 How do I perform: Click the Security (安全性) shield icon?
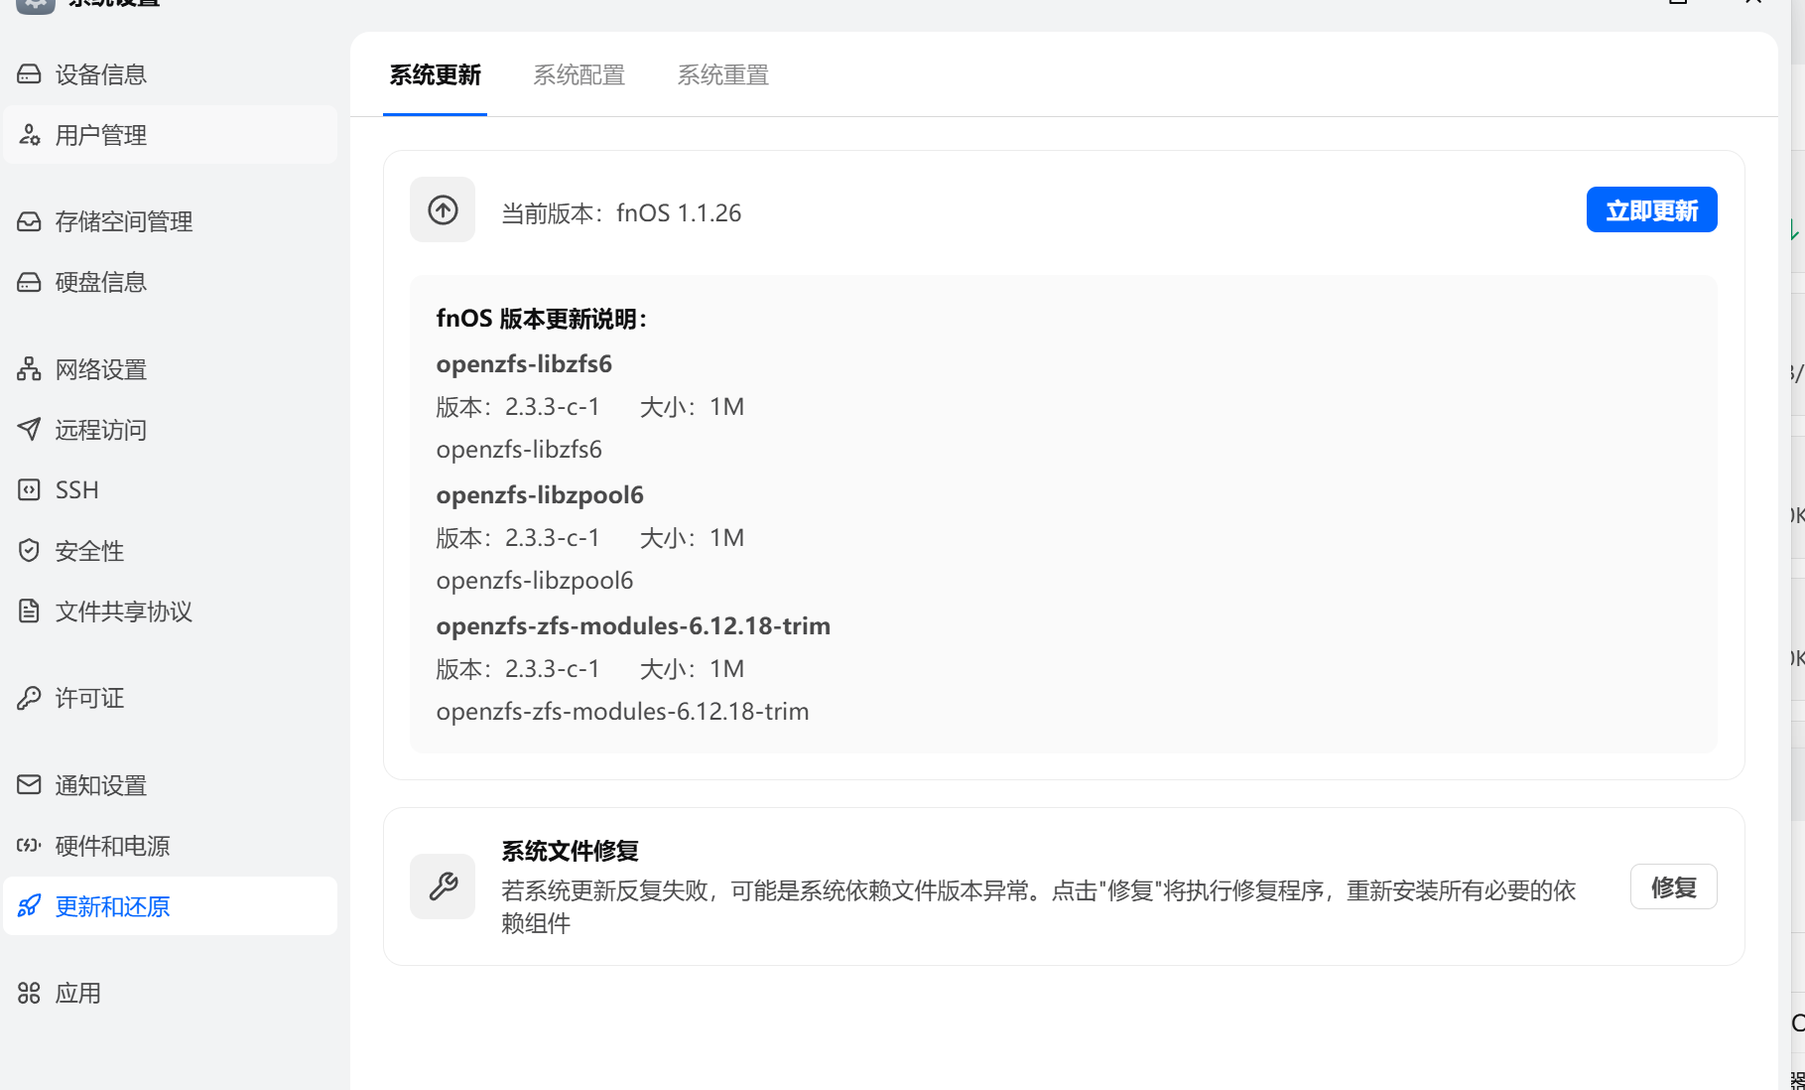click(29, 551)
